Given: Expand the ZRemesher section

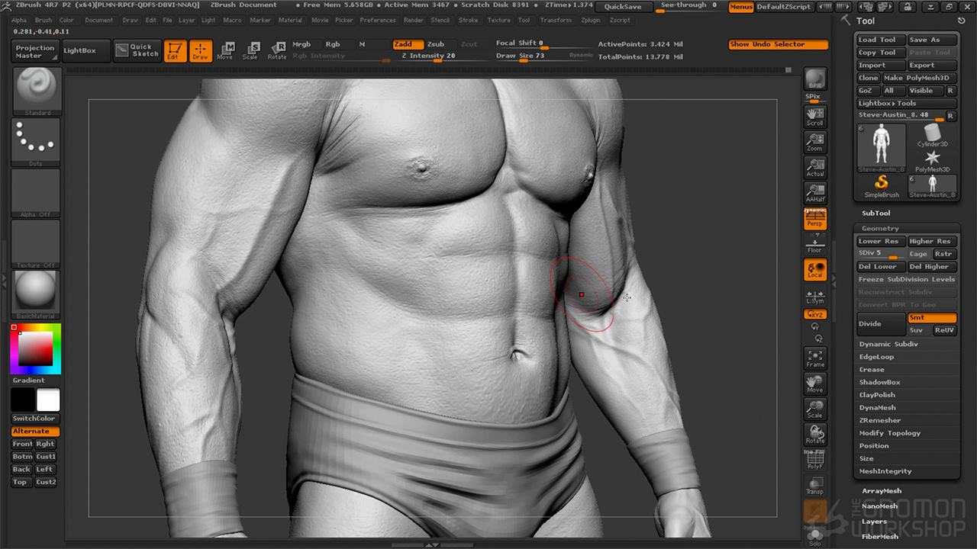Looking at the screenshot, I should tap(879, 420).
